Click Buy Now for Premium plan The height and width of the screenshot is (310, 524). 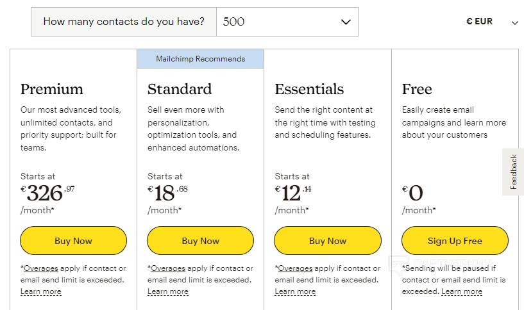(x=73, y=241)
